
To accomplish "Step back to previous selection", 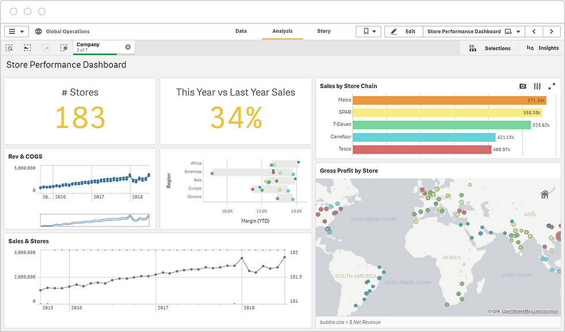I will click(26, 48).
